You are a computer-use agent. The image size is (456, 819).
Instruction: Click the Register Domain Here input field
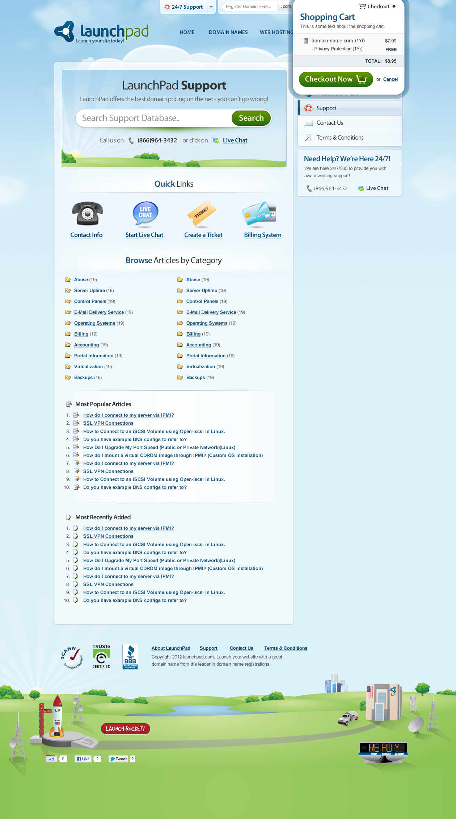[x=250, y=7]
